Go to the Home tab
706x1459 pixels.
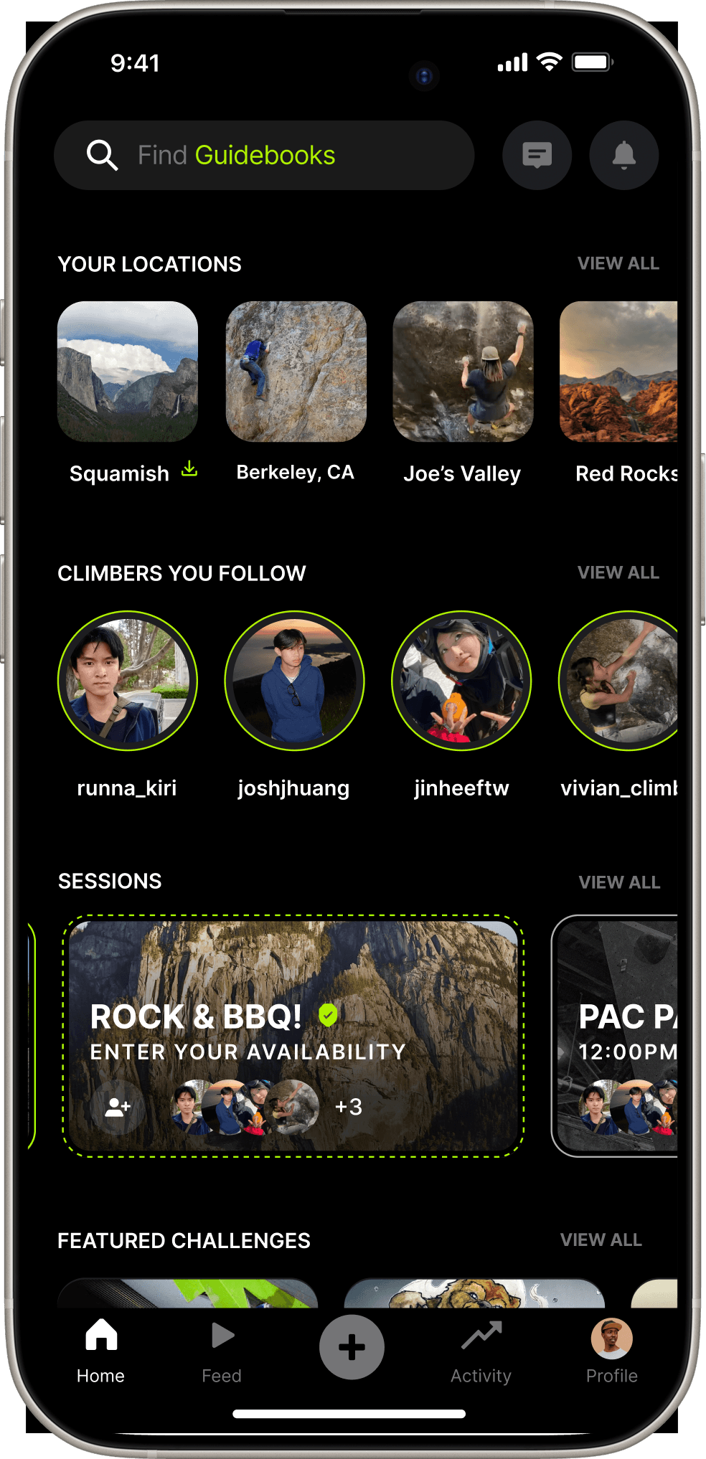pos(100,1352)
